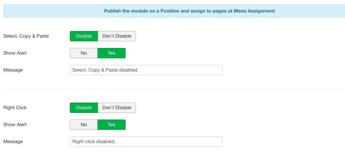Choose Don't Disable for Select, Copy & Paste

coord(117,36)
